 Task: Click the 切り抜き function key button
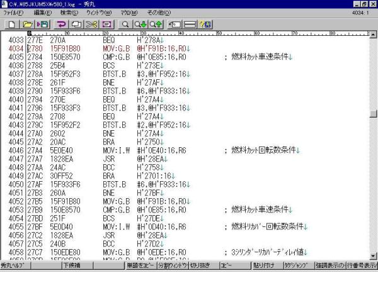(x=204, y=265)
